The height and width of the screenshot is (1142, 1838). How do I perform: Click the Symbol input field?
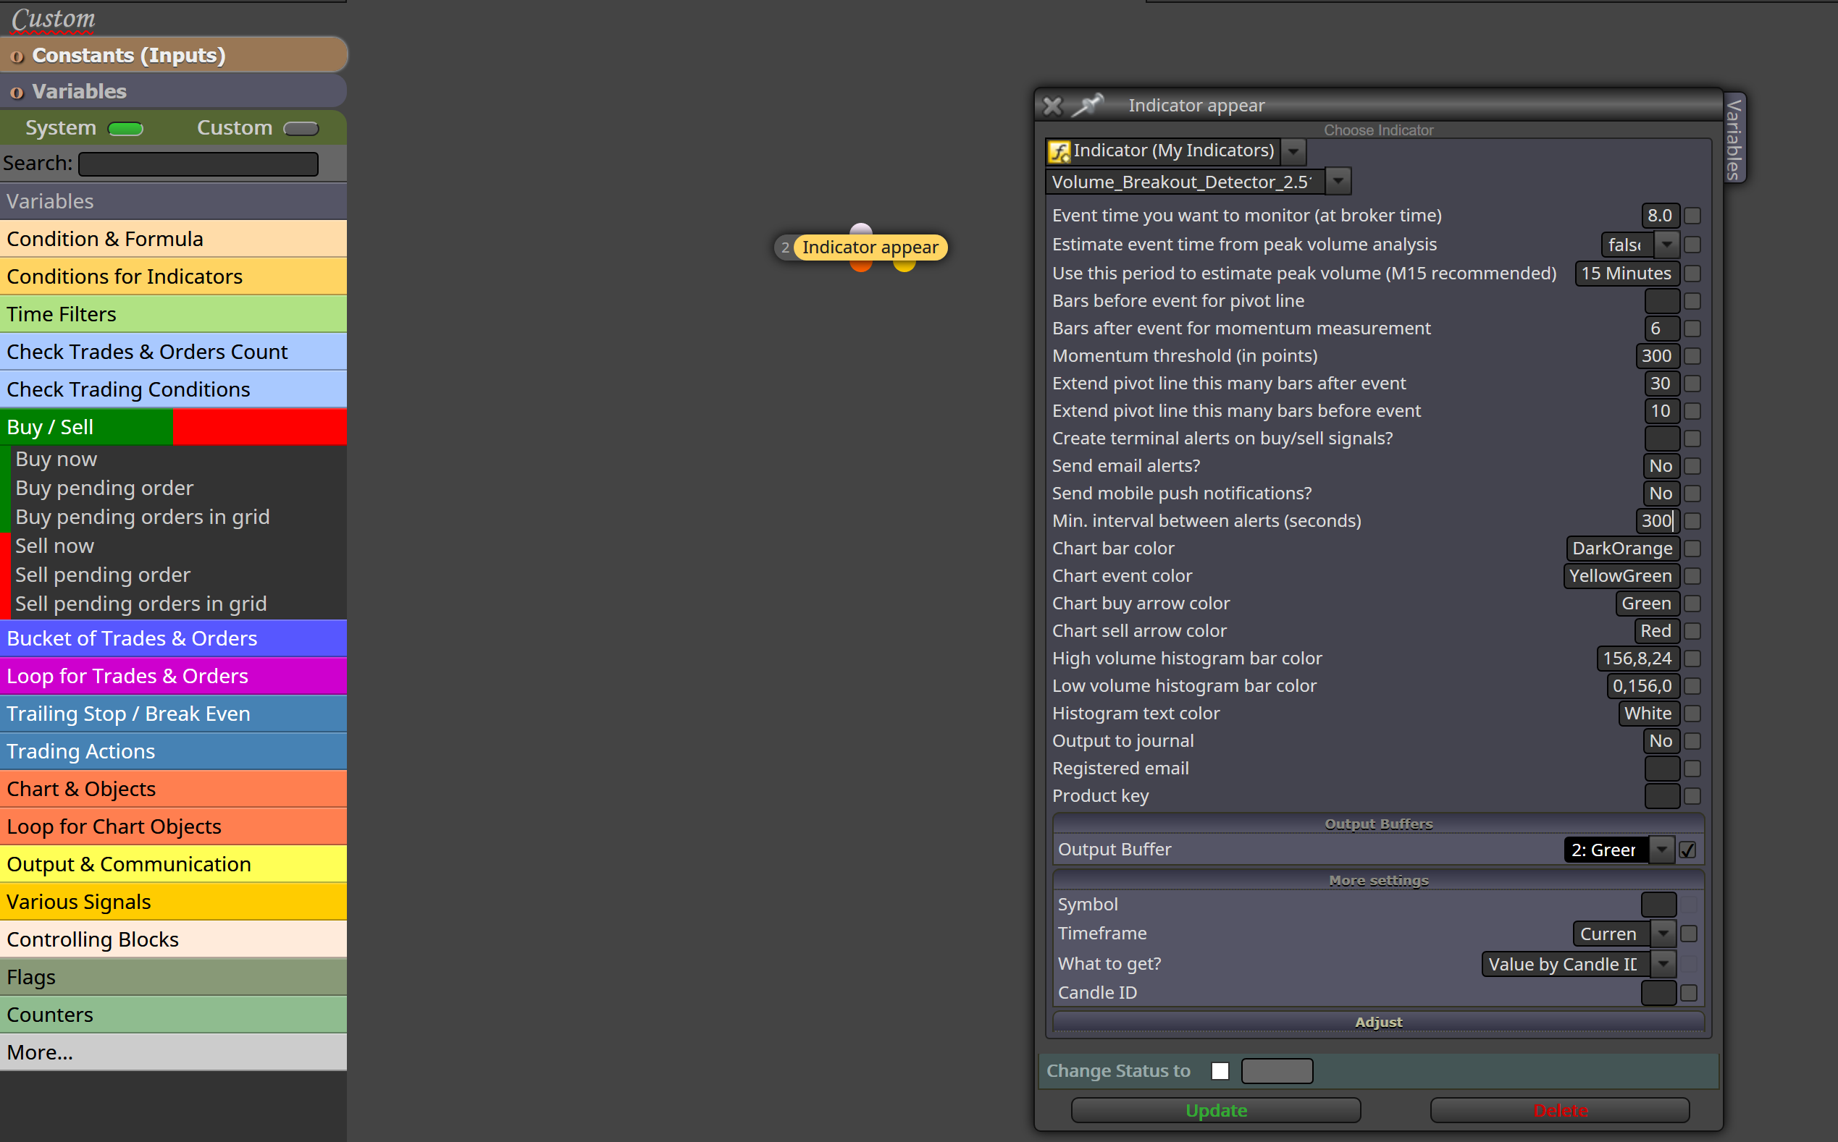(1659, 905)
